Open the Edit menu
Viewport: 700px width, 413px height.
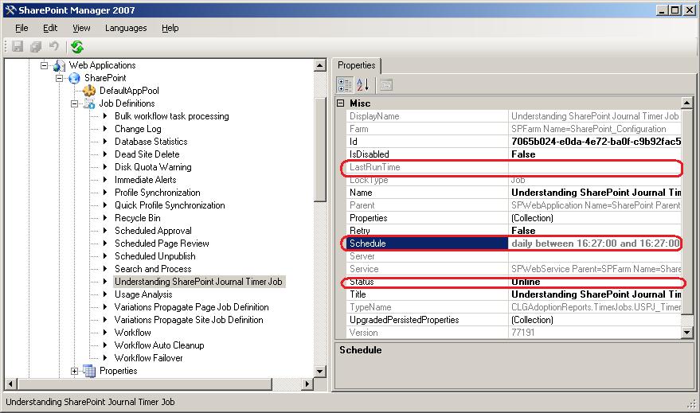50,28
